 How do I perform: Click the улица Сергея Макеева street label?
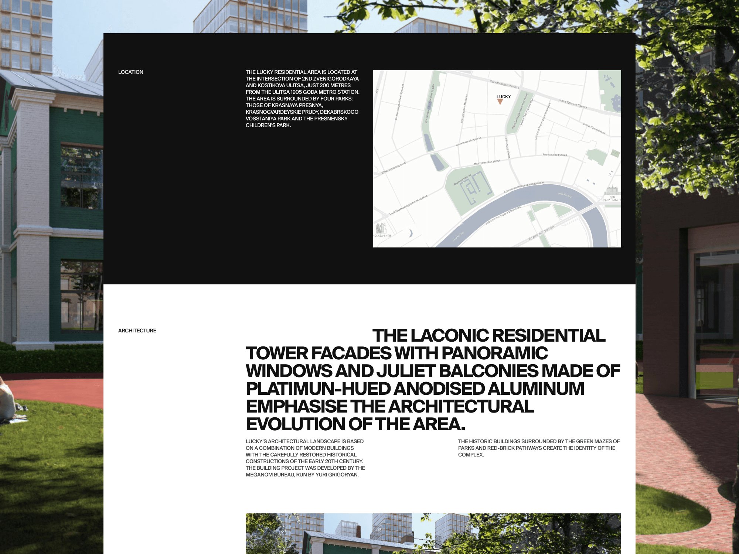464,108
